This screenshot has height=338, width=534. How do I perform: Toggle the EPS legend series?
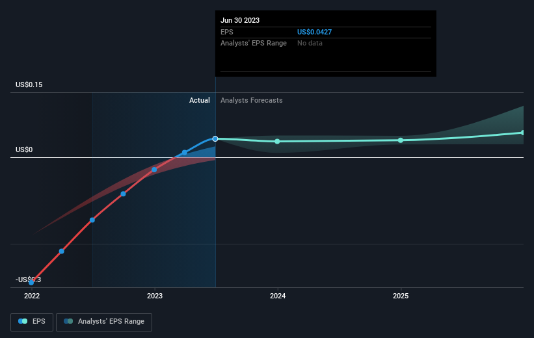pyautogui.click(x=32, y=322)
